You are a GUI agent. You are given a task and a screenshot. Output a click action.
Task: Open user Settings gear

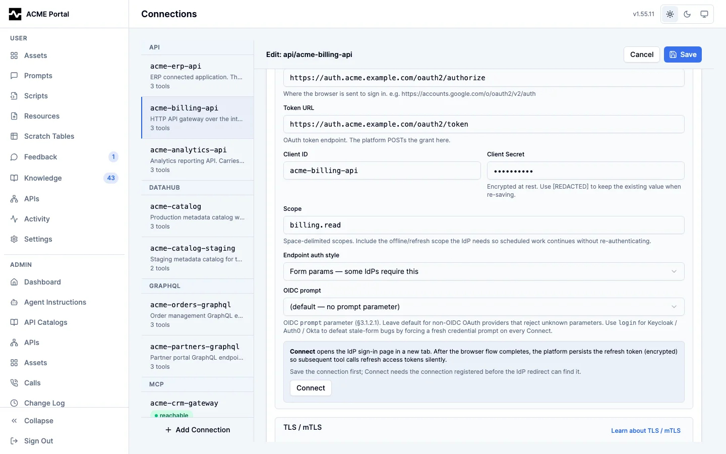coord(14,239)
